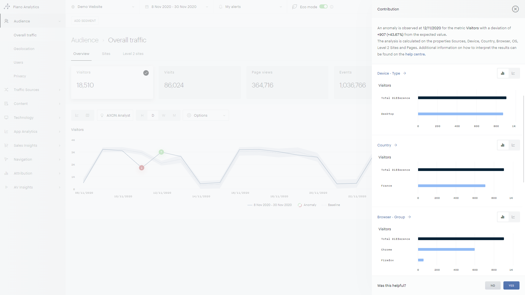The height and width of the screenshot is (295, 525).
Task: Click the red anomaly marker on the chart
Action: (141, 168)
